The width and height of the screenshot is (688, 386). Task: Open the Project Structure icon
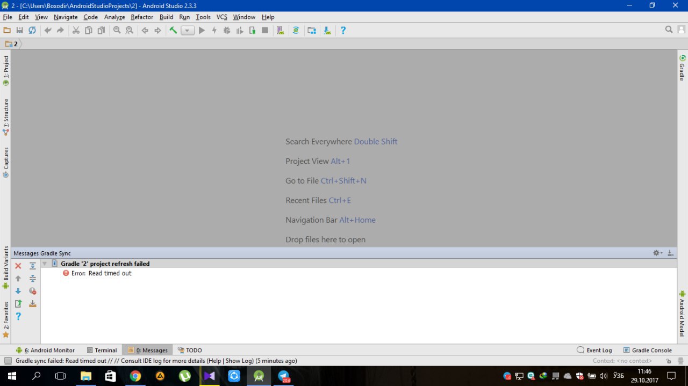point(311,31)
